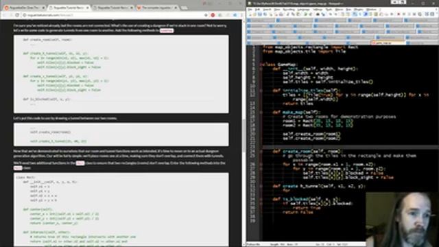
Task: Open the Edit menu in Notepad++
Action: [257, 9]
